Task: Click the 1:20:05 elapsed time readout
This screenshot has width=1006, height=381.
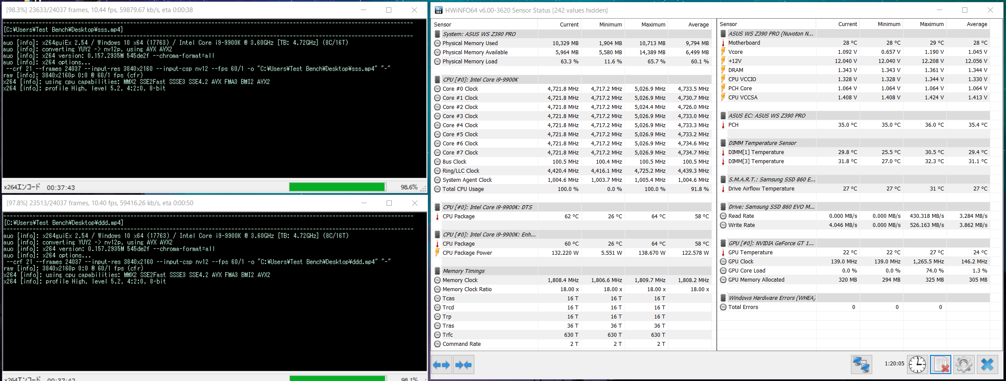Action: tap(894, 364)
